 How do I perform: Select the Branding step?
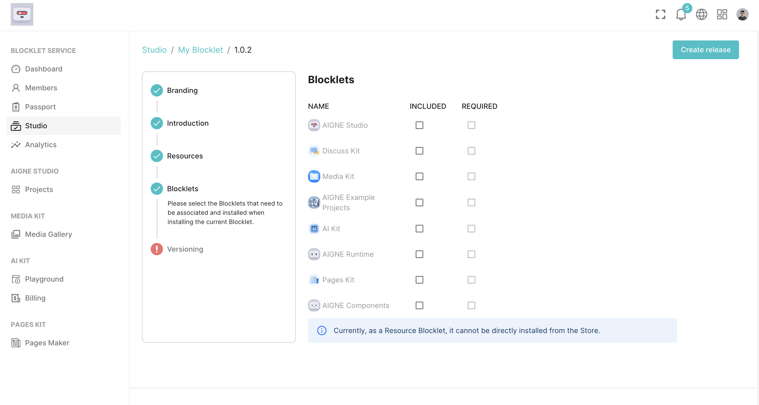pos(182,90)
